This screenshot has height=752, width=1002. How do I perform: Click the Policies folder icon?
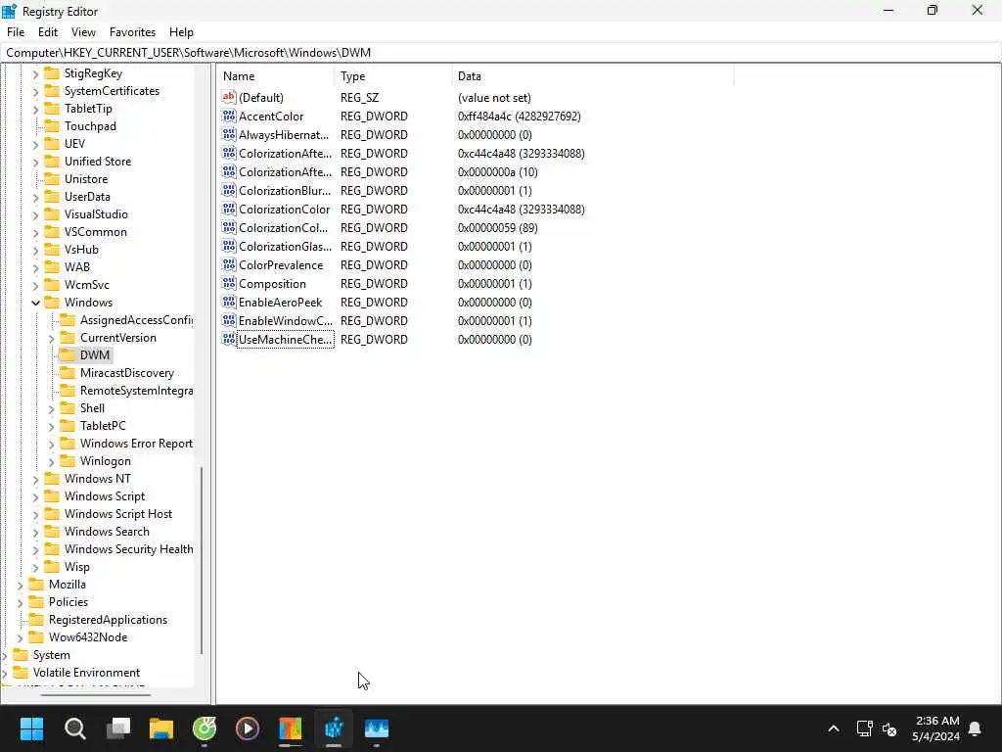pyautogui.click(x=36, y=602)
